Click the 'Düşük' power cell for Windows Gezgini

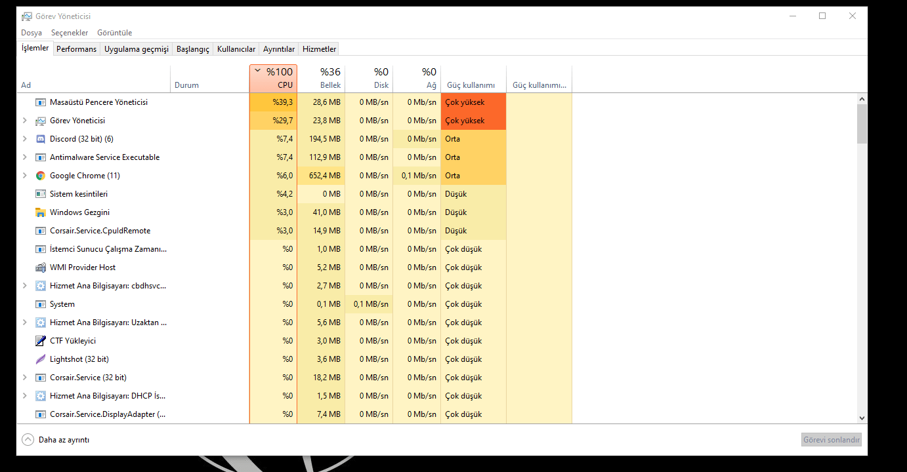474,212
